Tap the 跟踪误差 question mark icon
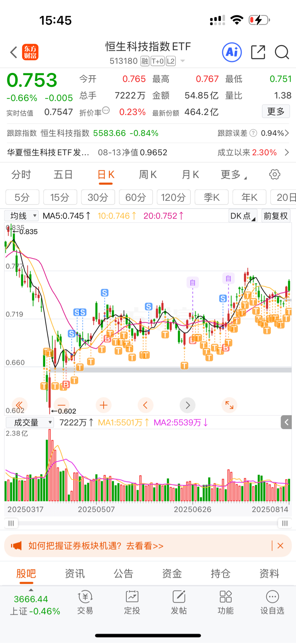Image resolution: width=296 pixels, height=643 pixels. click(x=253, y=133)
